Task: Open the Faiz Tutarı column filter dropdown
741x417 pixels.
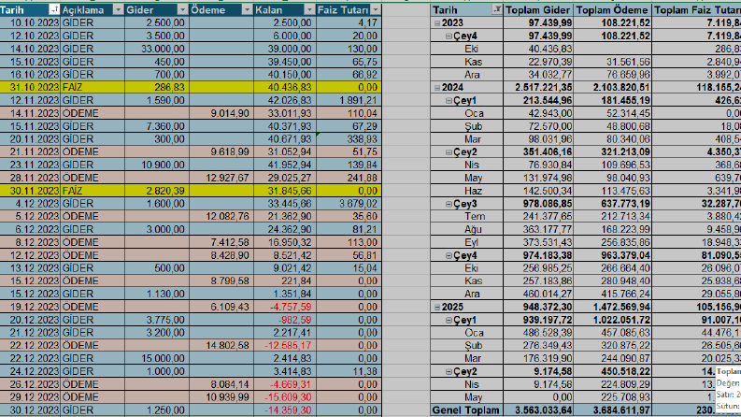Action: pyautogui.click(x=376, y=10)
